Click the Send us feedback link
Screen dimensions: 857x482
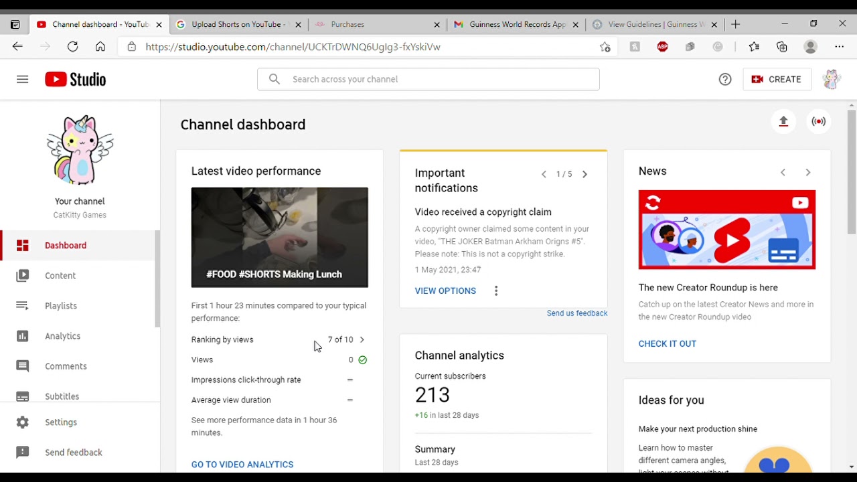point(577,313)
